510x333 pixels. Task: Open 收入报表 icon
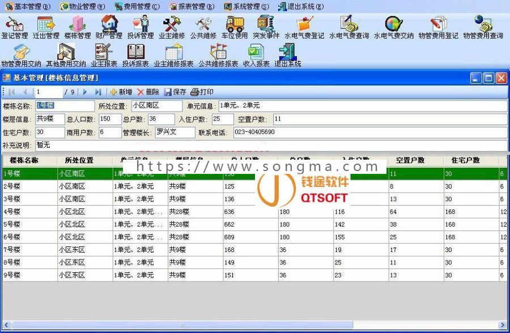pos(256,56)
